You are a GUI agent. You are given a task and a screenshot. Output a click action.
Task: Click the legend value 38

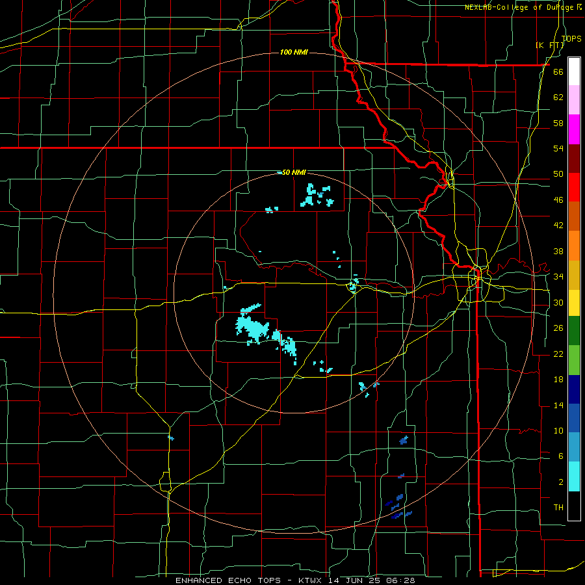pyautogui.click(x=558, y=252)
